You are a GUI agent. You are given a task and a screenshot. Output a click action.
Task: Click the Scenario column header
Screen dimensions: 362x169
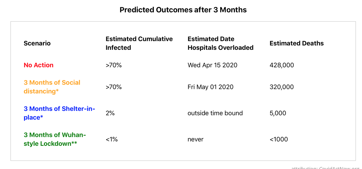click(37, 43)
